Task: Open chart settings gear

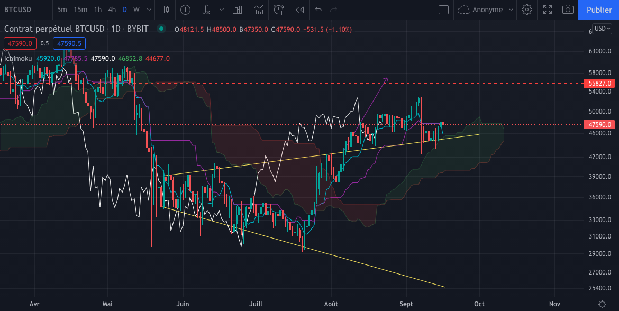Action: [x=526, y=10]
